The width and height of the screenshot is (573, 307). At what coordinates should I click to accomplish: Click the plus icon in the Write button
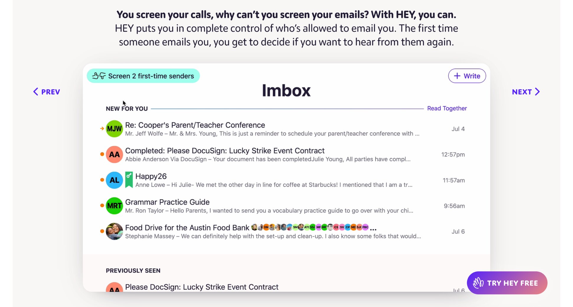[457, 76]
